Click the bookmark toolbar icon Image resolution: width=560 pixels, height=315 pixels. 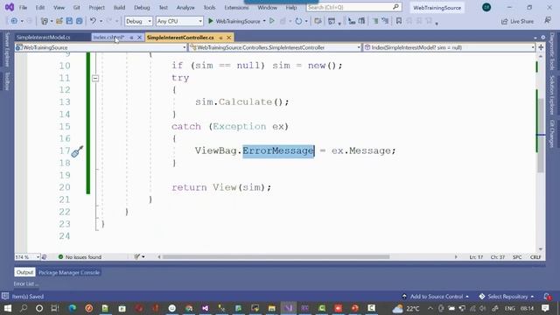399,21
